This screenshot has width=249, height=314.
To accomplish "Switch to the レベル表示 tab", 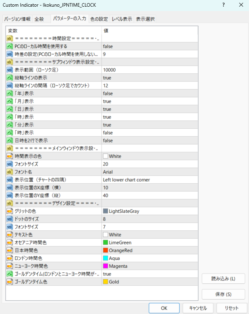I will [x=122, y=19].
